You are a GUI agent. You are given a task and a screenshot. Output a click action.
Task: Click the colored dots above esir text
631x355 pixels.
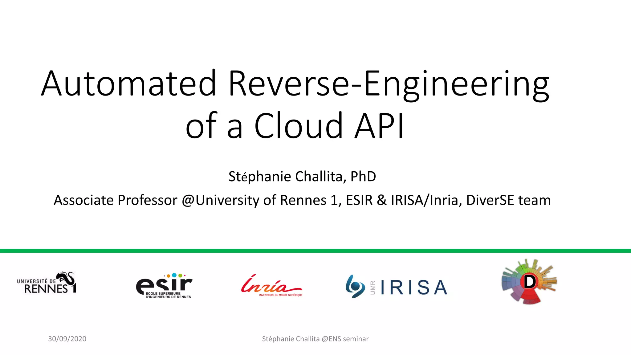[174, 275]
